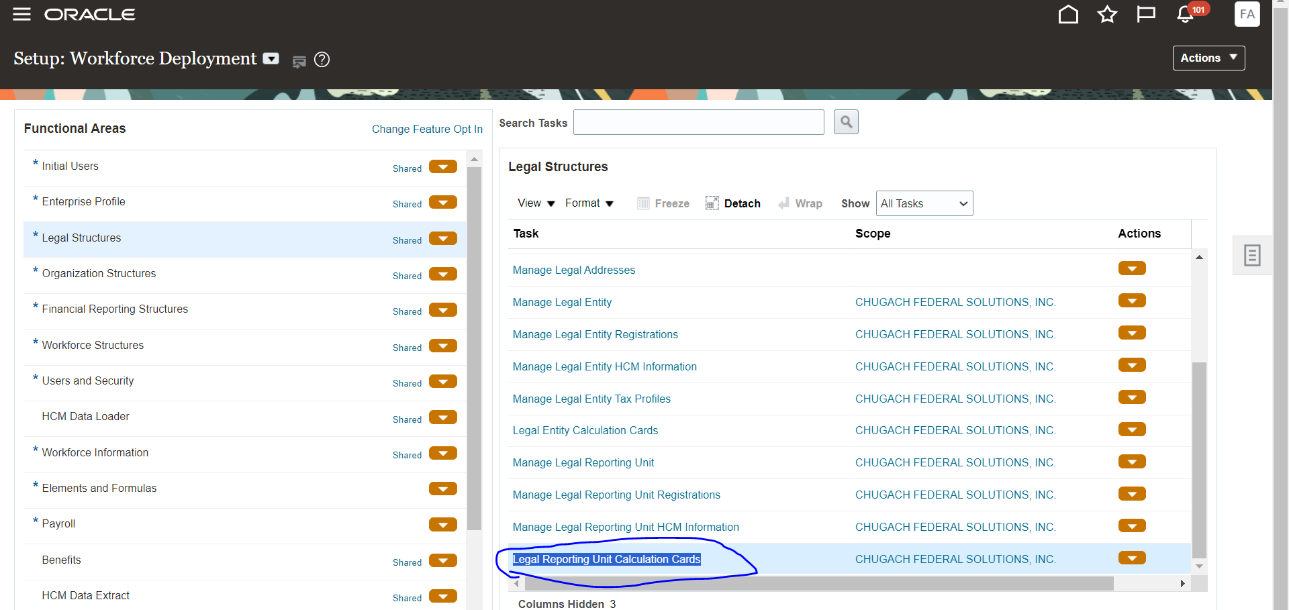Open the Format dropdown in the table toolbar

coord(589,203)
